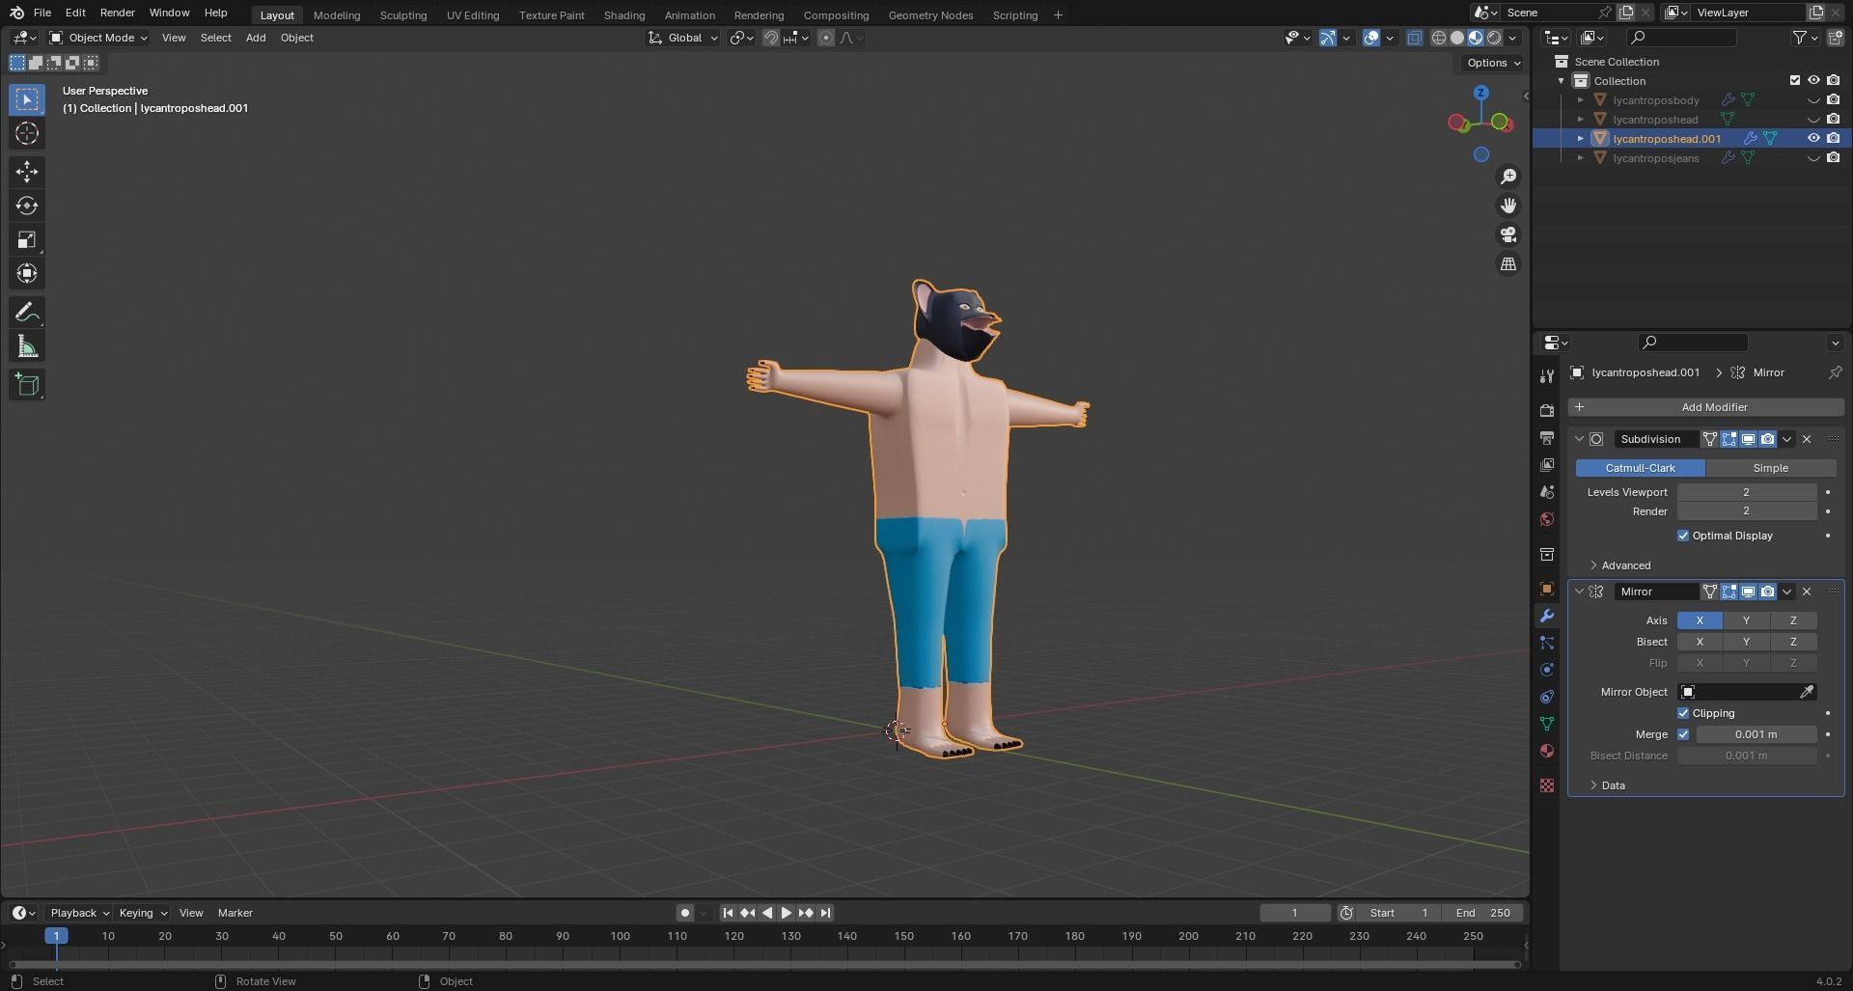Disable lycantroposbody in renders
This screenshot has height=991, width=1853.
1833,100
